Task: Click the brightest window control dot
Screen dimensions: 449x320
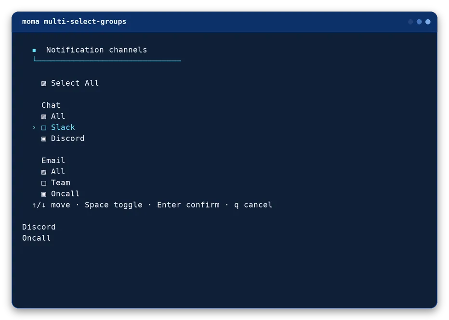Action: pyautogui.click(x=428, y=22)
